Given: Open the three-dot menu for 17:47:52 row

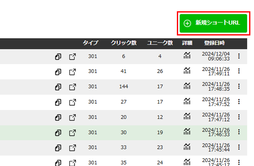Looking at the screenshot, I should point(239,102).
